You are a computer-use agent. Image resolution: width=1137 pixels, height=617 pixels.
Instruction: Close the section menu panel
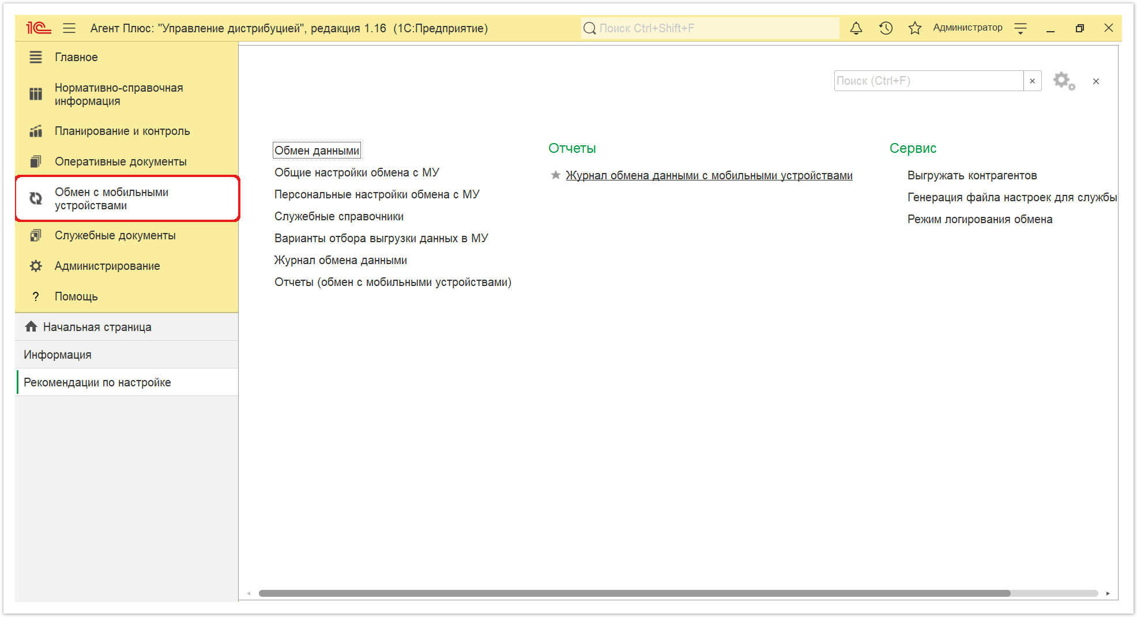[1096, 81]
